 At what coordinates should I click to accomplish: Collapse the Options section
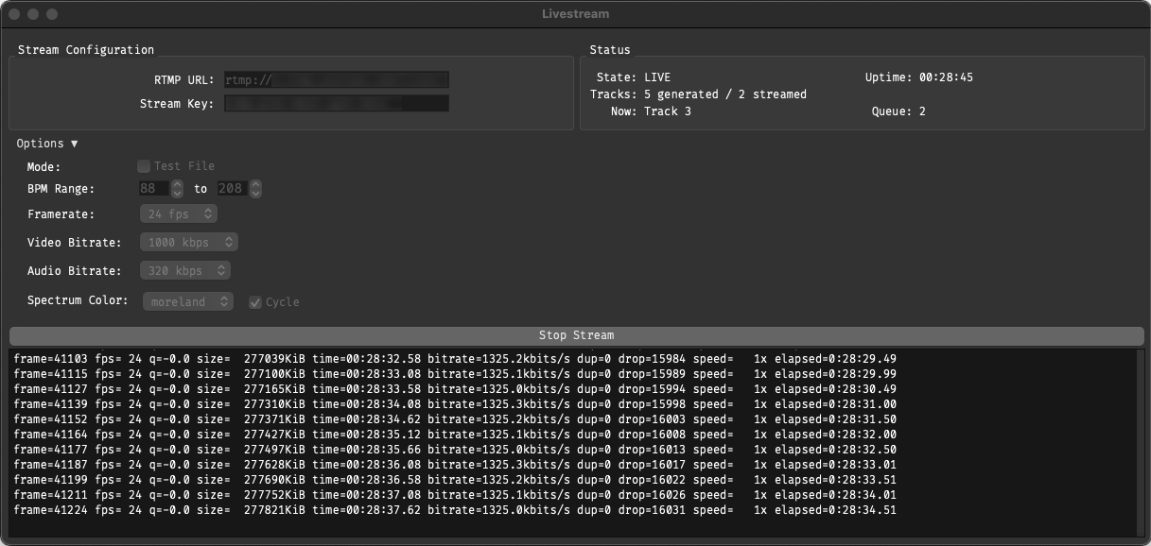pos(47,144)
